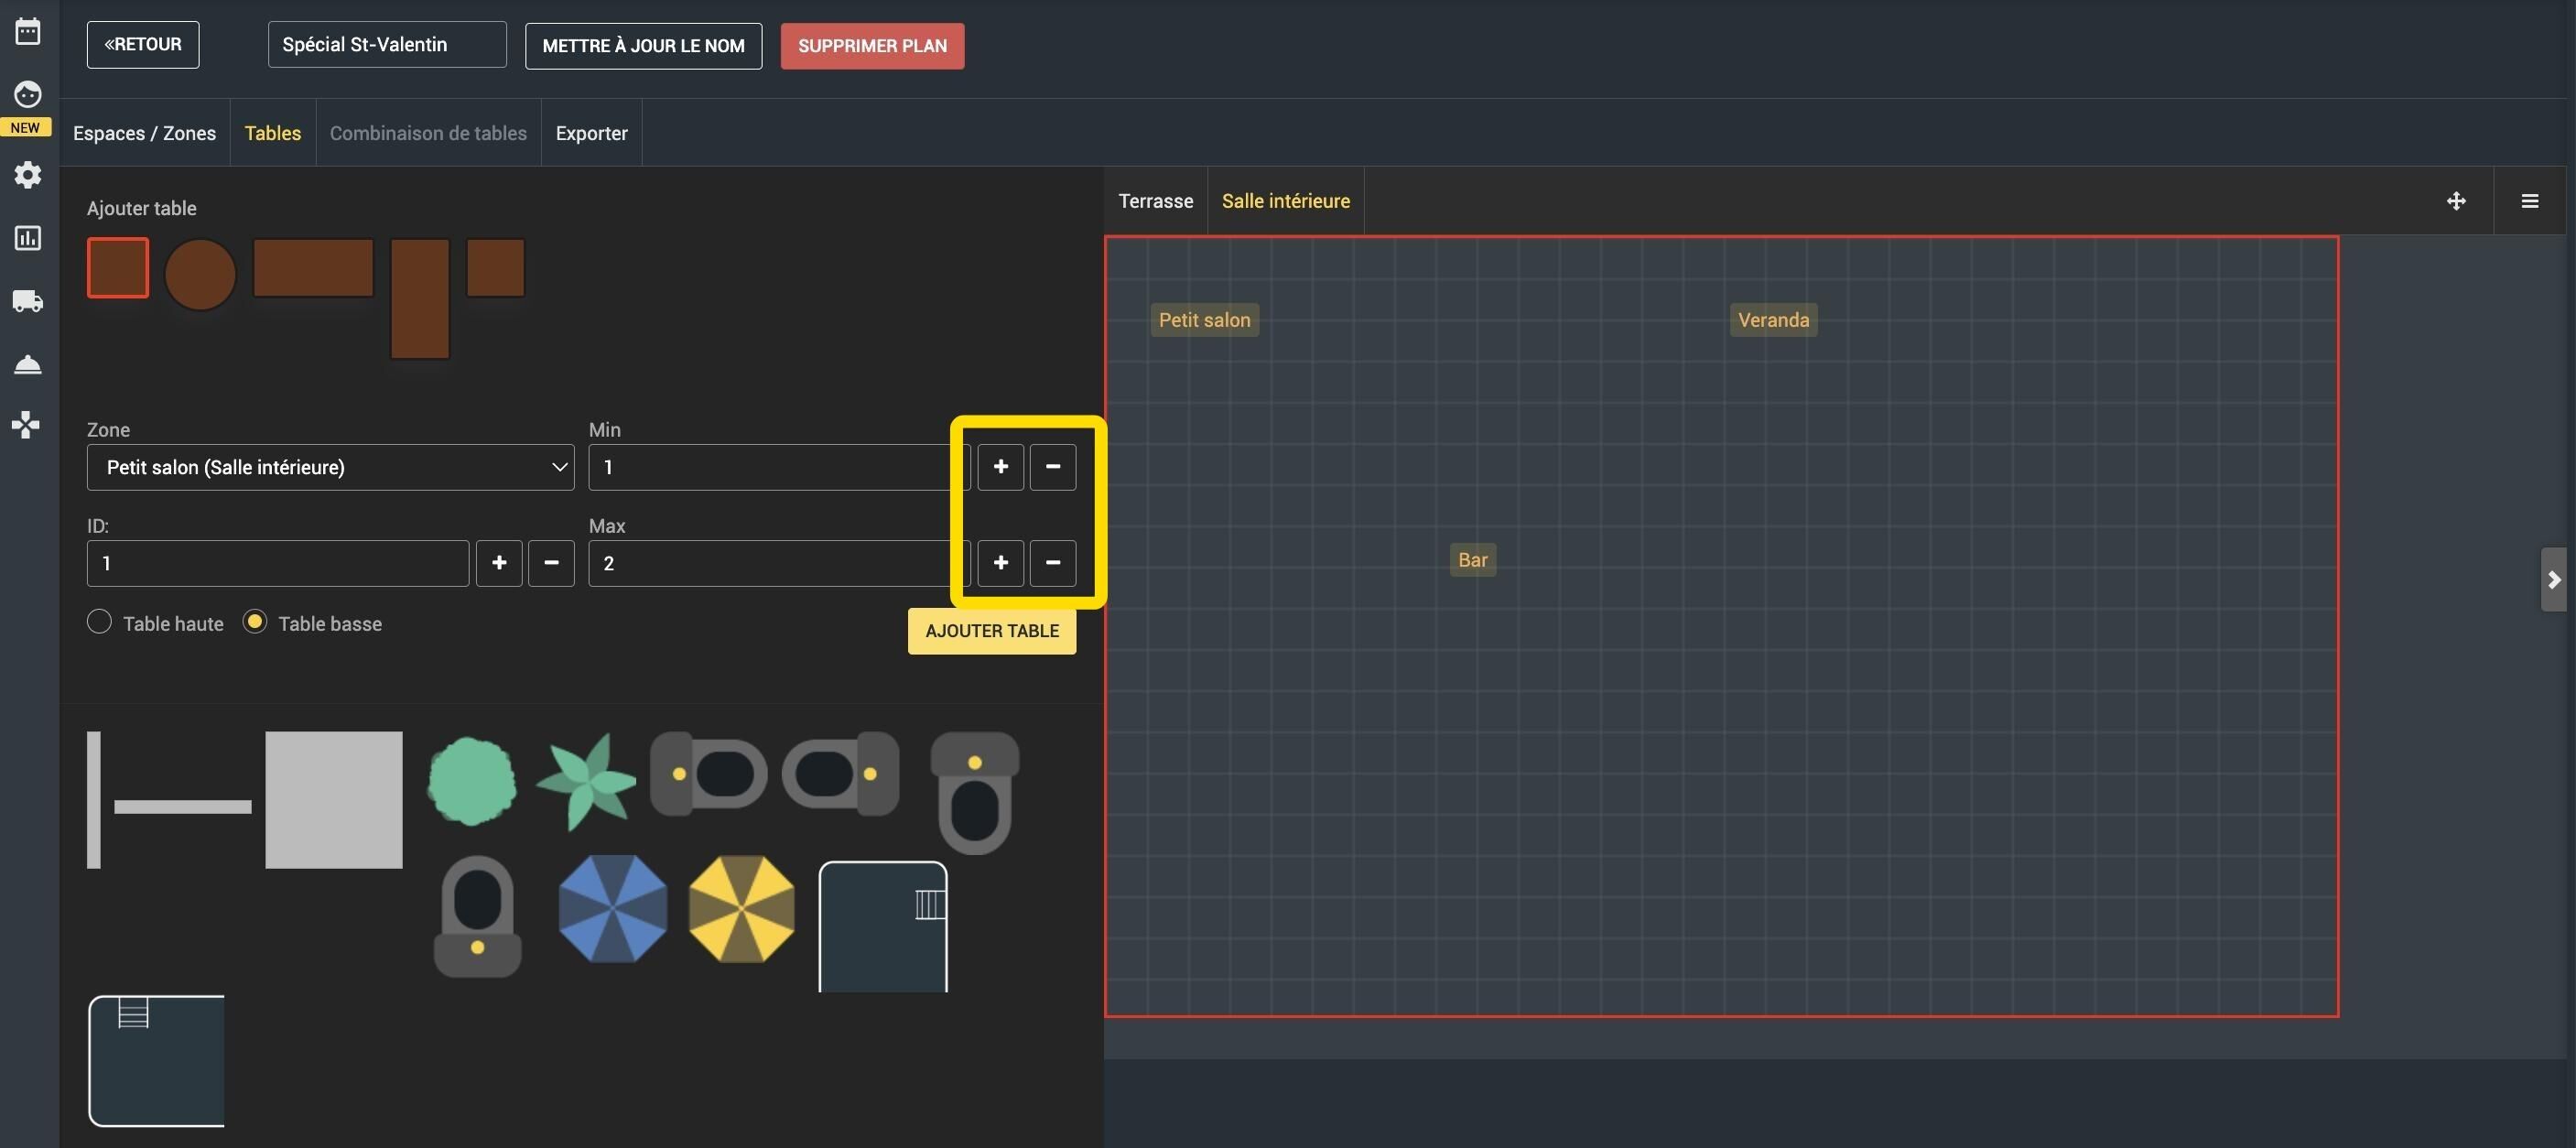Switch to Espaces / Zones tab
The image size is (2576, 1148).
click(x=144, y=133)
